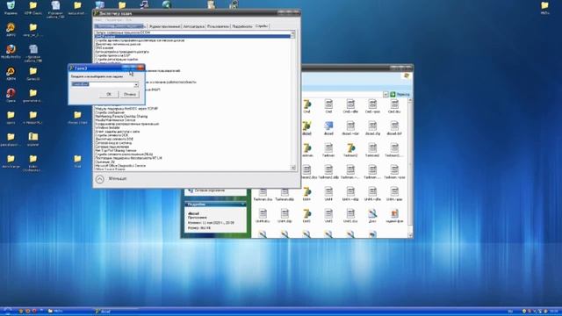Select the highlighted DHCP-клиент service row
Viewport: 562px width, 316px height.
(192, 36)
